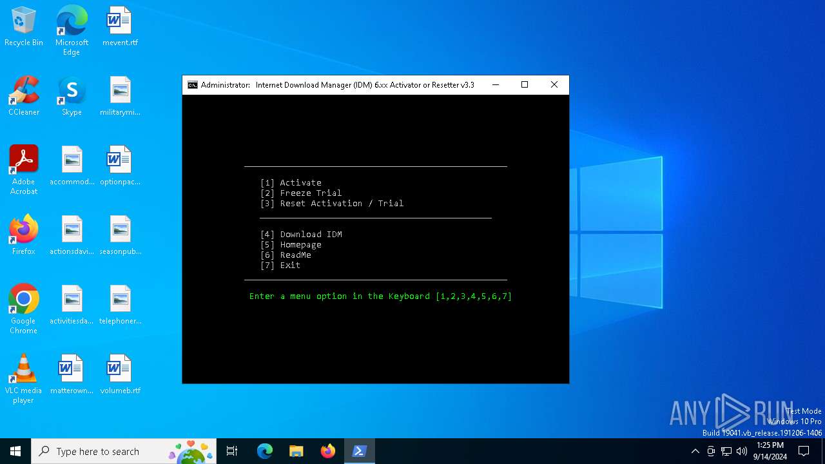Click the [4] Download IDM line

pyautogui.click(x=301, y=235)
